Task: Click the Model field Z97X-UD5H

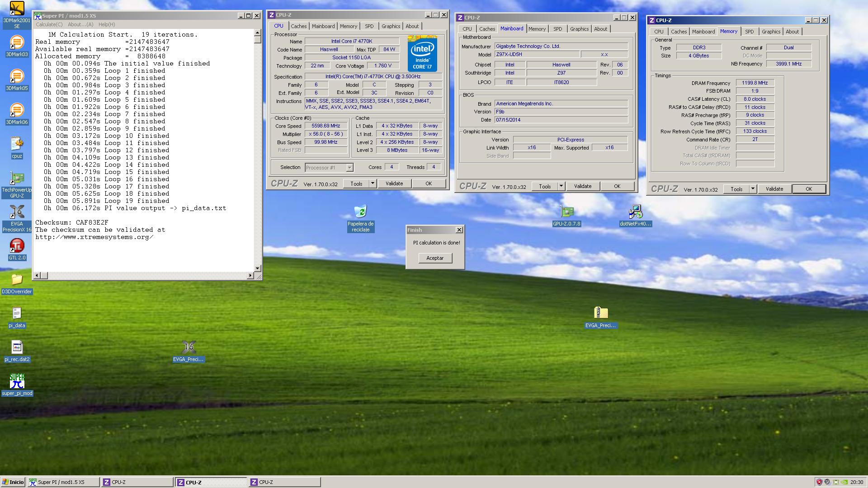Action: coord(537,55)
